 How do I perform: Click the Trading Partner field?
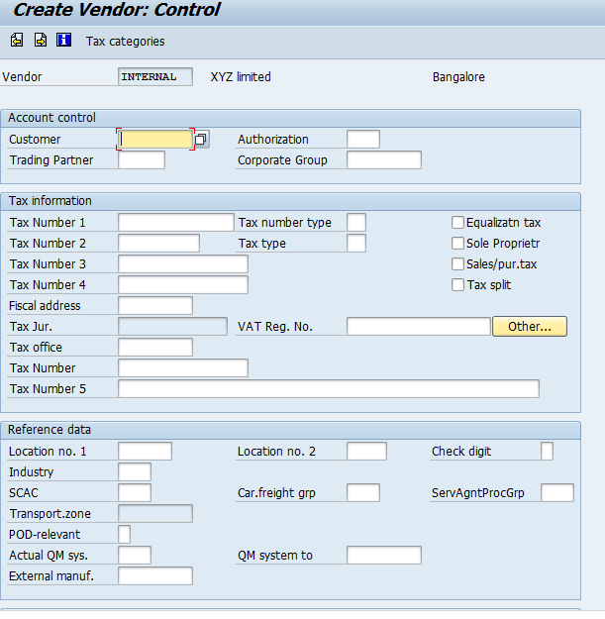[142, 160]
